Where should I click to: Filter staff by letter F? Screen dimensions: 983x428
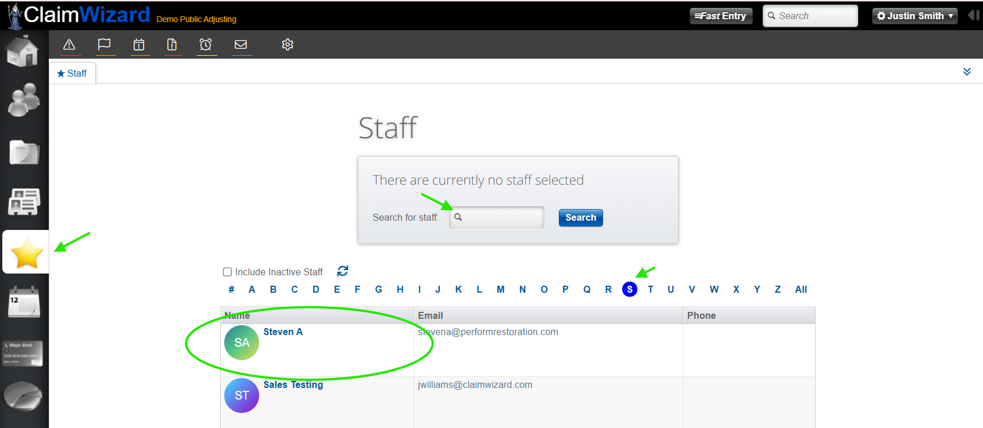tap(357, 289)
